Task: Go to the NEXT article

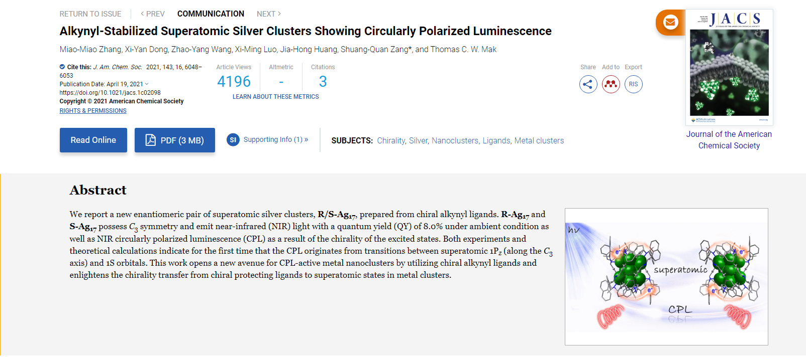Action: pos(269,14)
